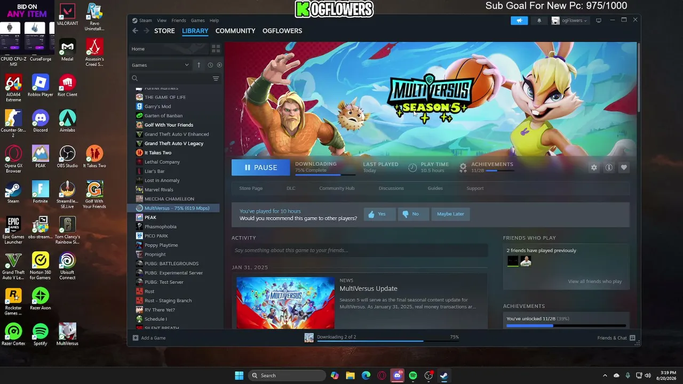Show hidden system tray icons chevron
The image size is (683, 384).
(605, 375)
